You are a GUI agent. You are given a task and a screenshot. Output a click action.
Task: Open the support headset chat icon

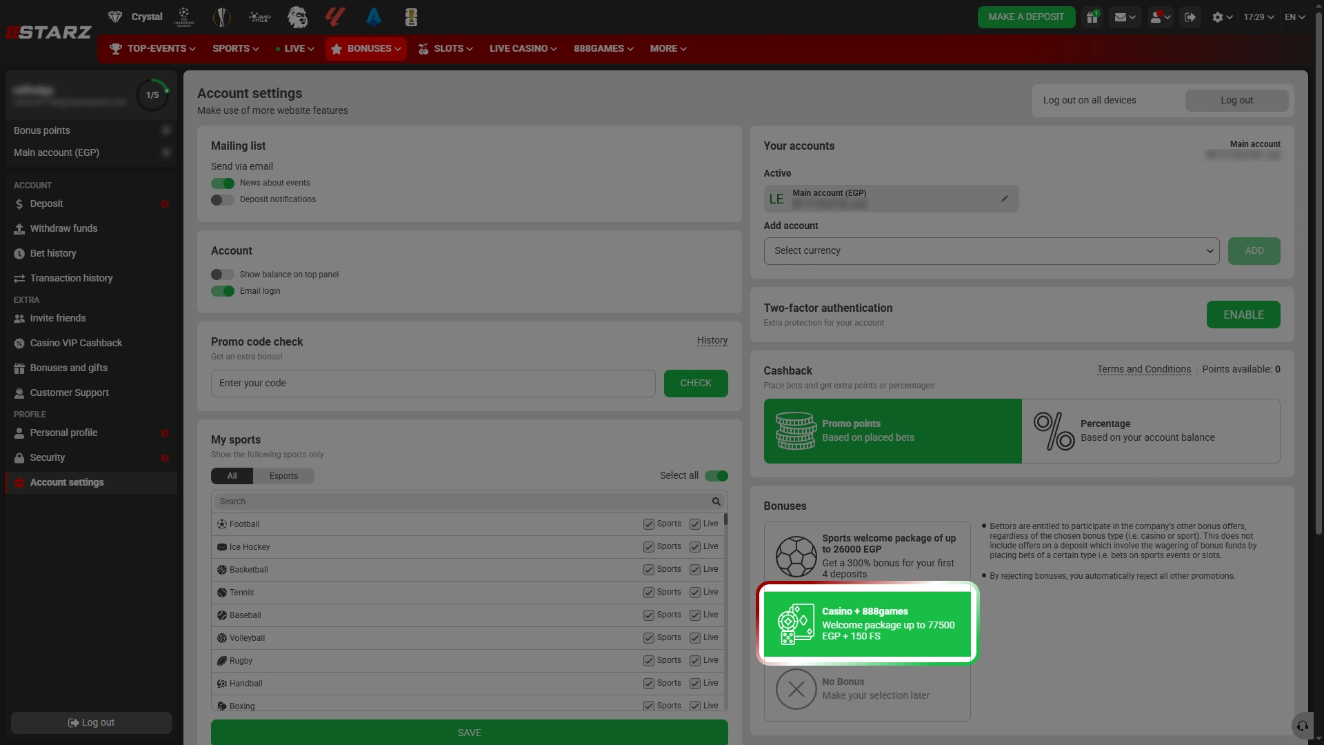[x=1303, y=726]
